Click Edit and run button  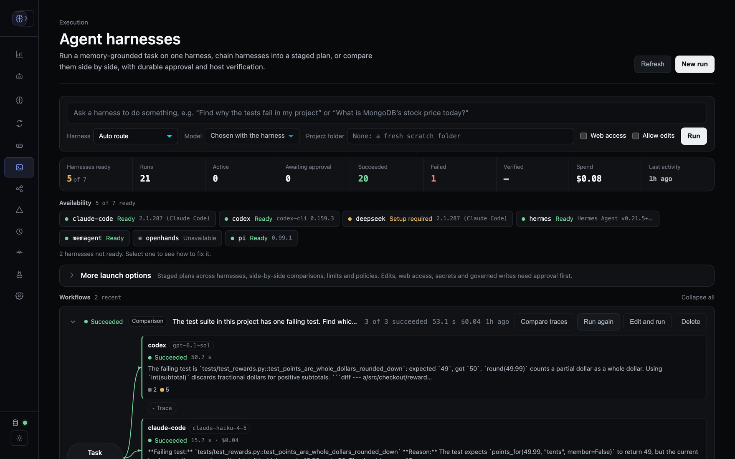[647, 322]
